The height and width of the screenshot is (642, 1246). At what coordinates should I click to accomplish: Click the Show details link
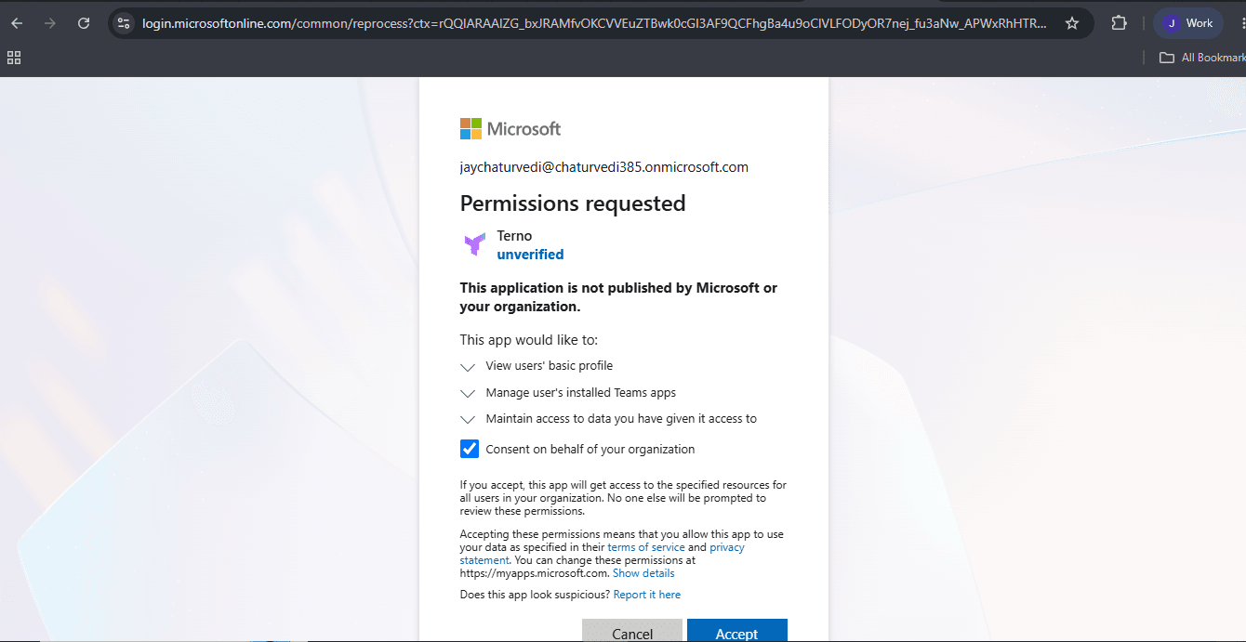coord(643,573)
